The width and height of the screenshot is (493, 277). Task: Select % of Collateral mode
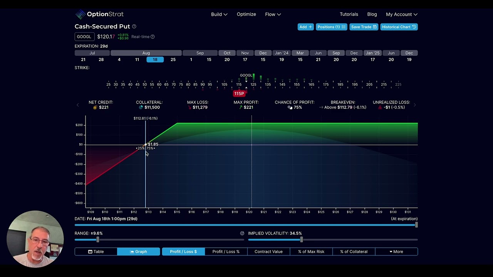pyautogui.click(x=354, y=252)
